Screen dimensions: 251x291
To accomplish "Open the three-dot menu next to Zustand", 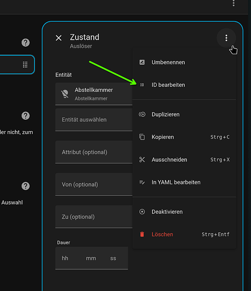I will pyautogui.click(x=226, y=38).
